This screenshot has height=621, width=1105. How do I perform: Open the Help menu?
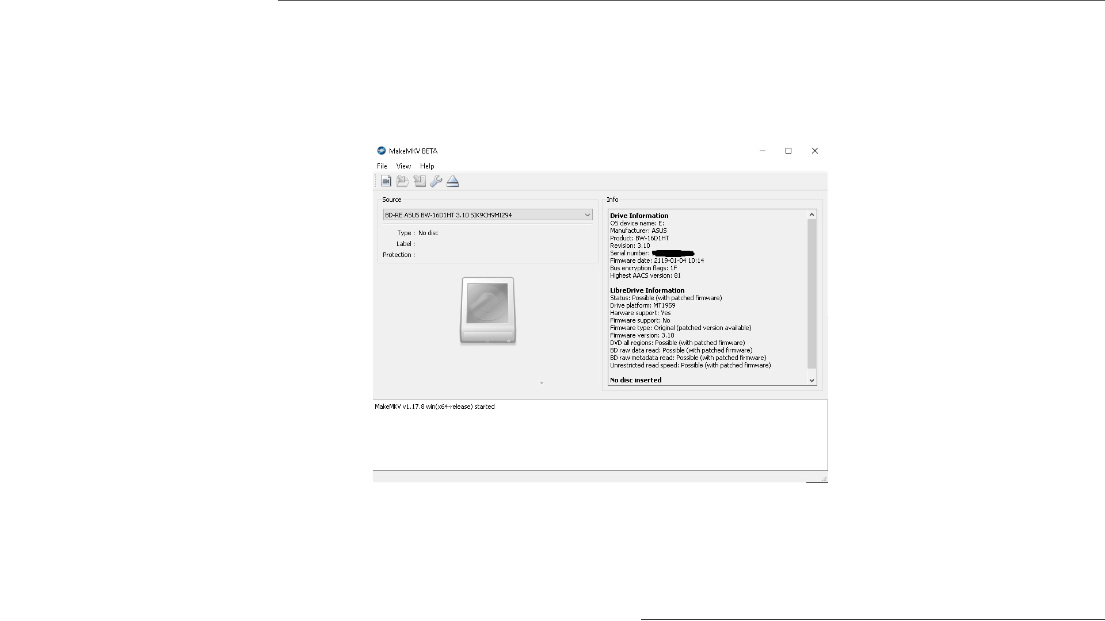[427, 166]
